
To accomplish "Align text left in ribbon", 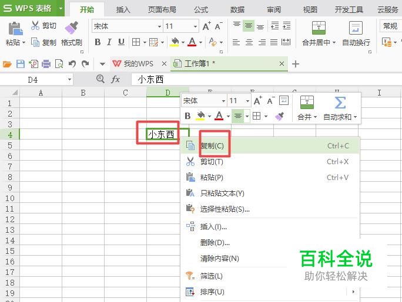I will pos(236,42).
